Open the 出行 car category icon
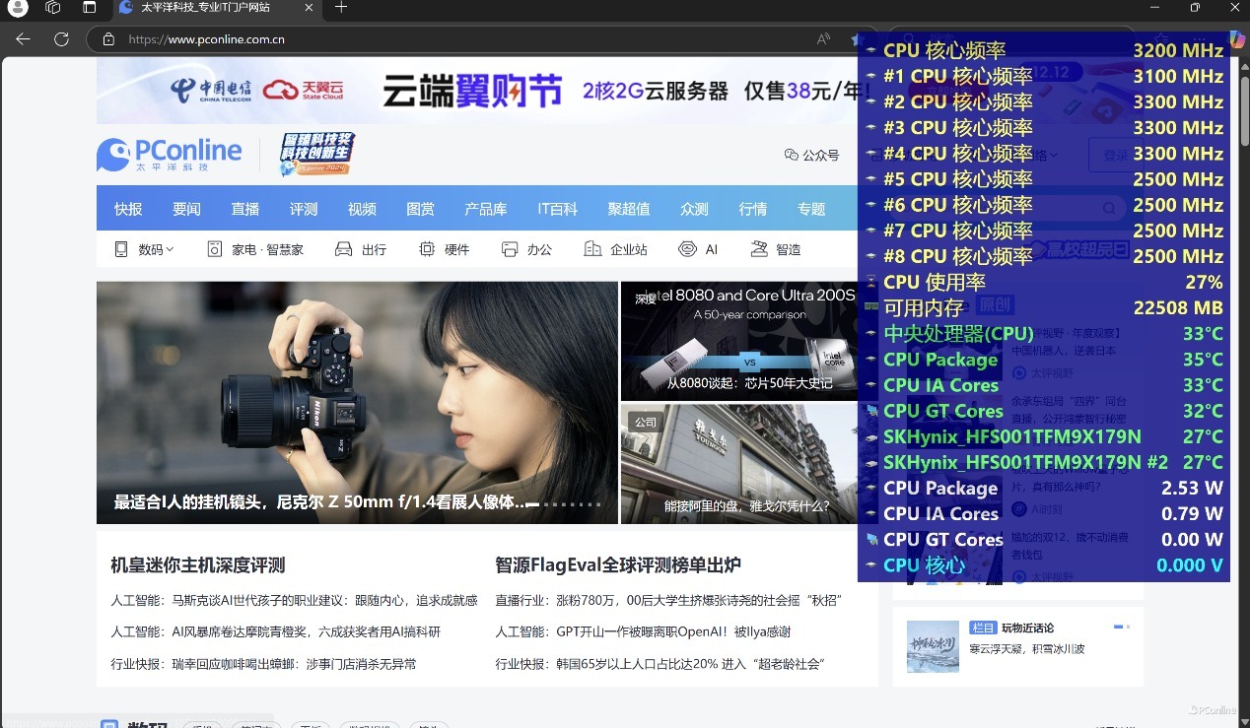The width and height of the screenshot is (1250, 728). coord(343,249)
